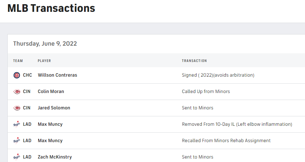Open Willson Contreras player page
Image resolution: width=305 pixels, height=162 pixels.
(x=57, y=75)
